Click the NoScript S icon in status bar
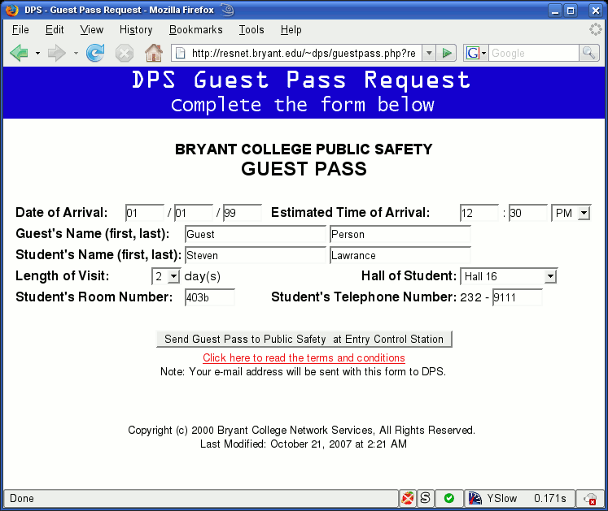 click(x=426, y=498)
